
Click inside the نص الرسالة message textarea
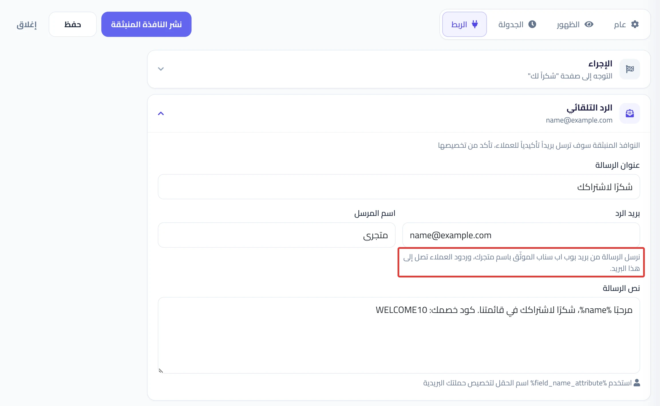point(399,335)
